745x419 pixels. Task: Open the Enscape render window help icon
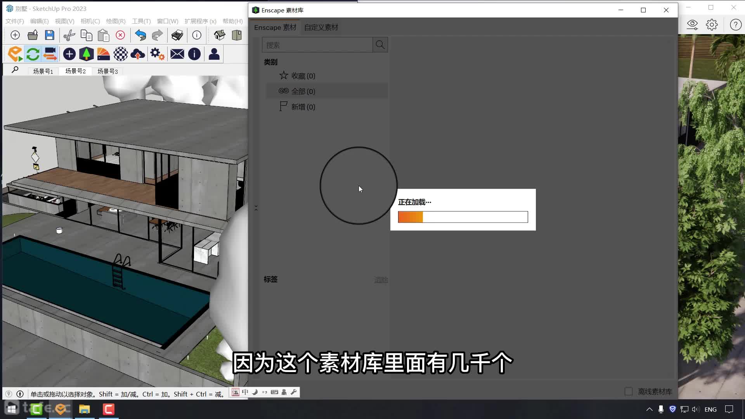pos(736,25)
